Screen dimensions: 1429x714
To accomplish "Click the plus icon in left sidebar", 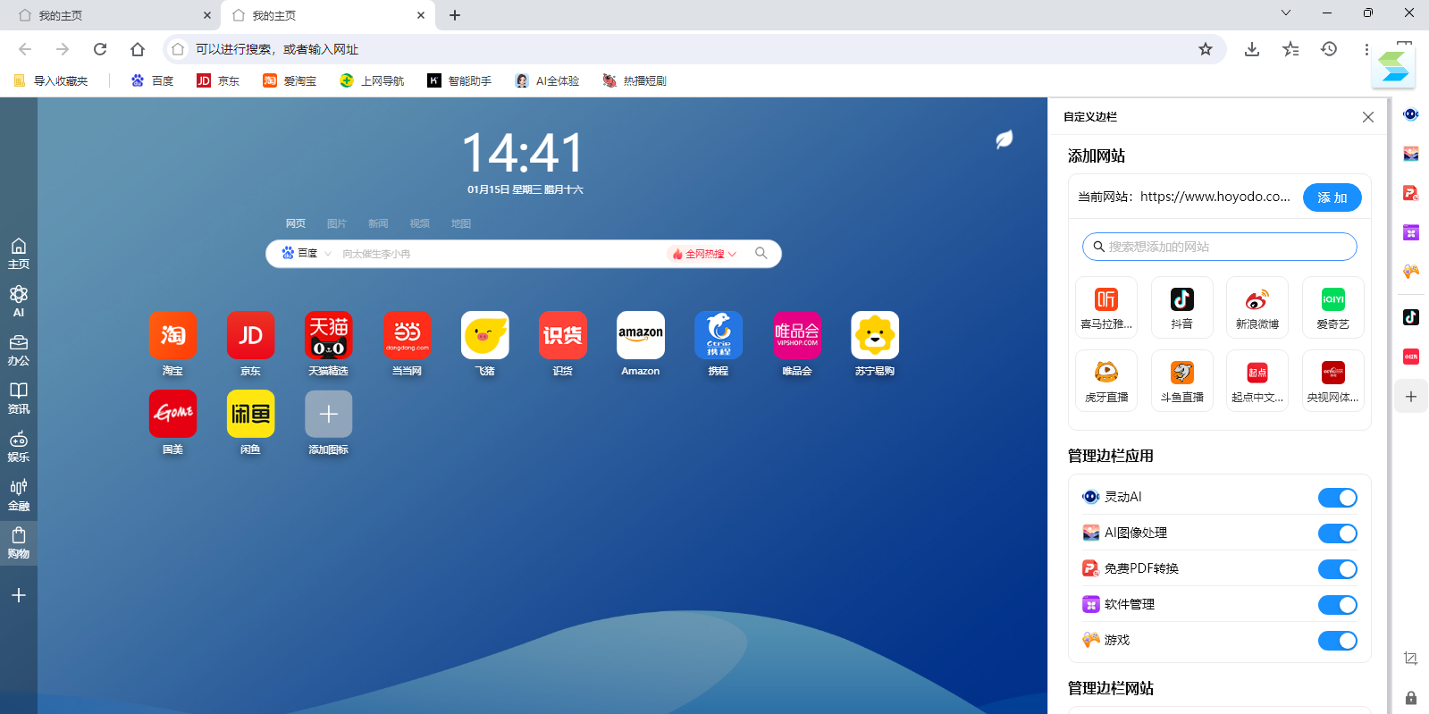I will 19,595.
